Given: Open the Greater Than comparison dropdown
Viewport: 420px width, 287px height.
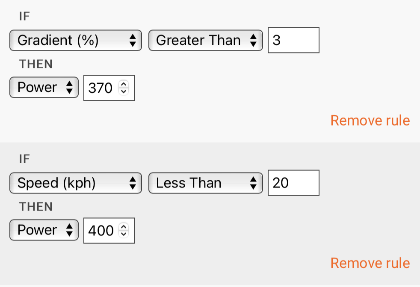Looking at the screenshot, I should 205,41.
